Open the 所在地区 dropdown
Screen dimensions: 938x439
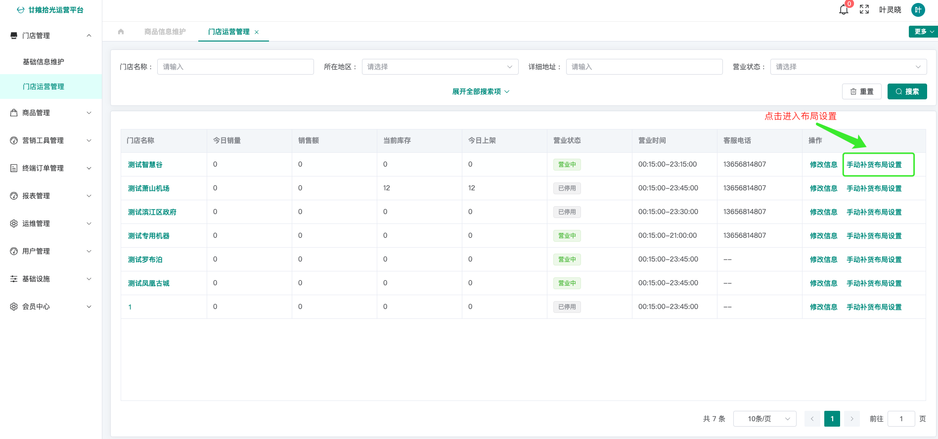pos(440,67)
